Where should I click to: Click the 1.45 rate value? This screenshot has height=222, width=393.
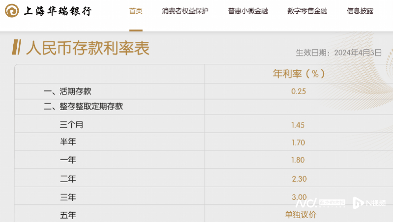point(298,125)
